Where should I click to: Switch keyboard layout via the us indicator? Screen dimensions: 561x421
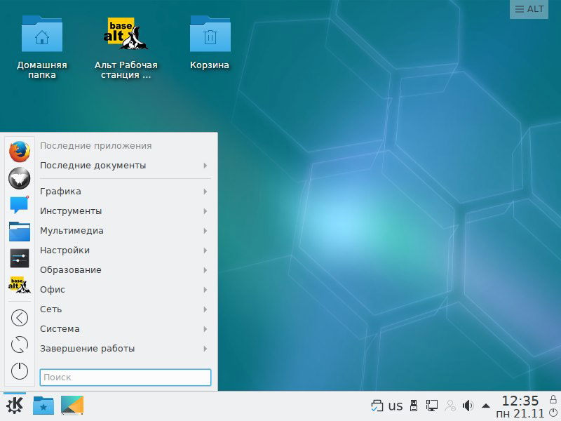point(396,406)
